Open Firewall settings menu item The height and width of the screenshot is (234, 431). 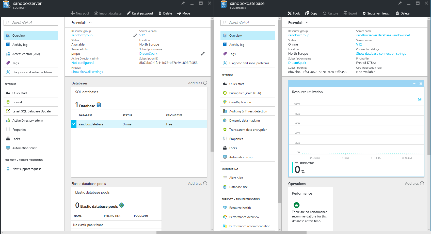[31, 102]
